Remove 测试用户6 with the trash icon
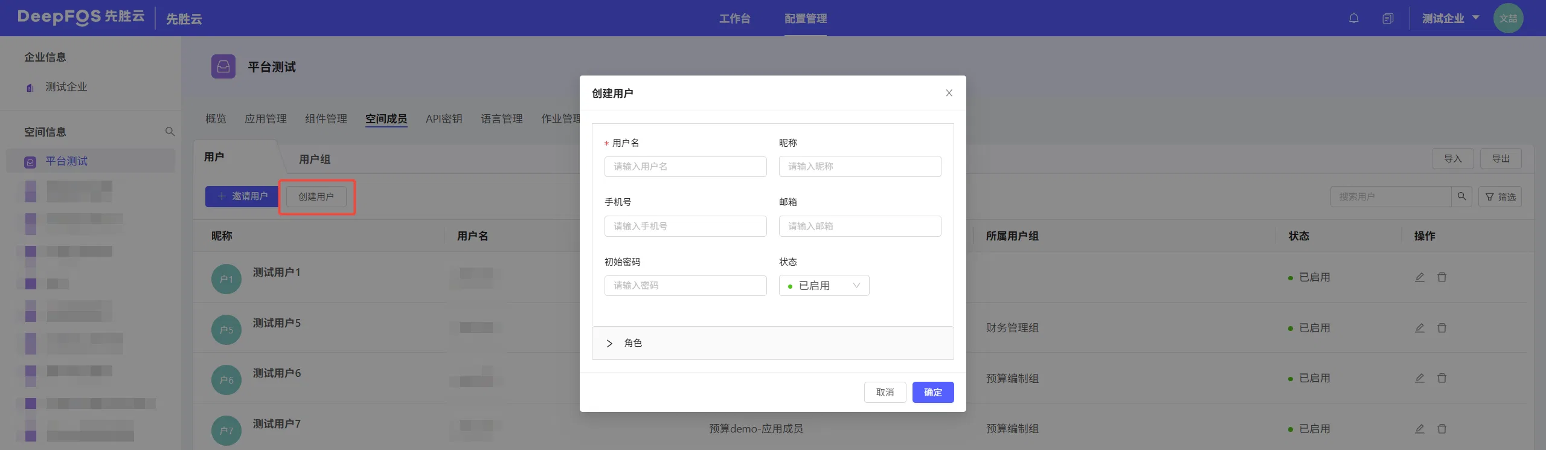1546x450 pixels. (x=1442, y=378)
